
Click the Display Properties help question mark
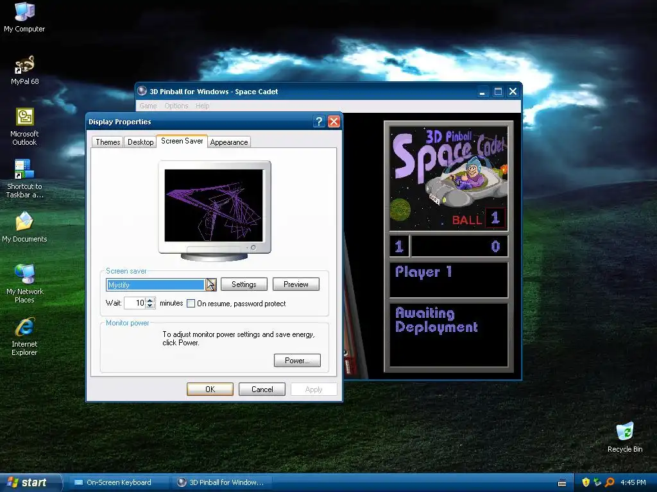[x=320, y=122]
